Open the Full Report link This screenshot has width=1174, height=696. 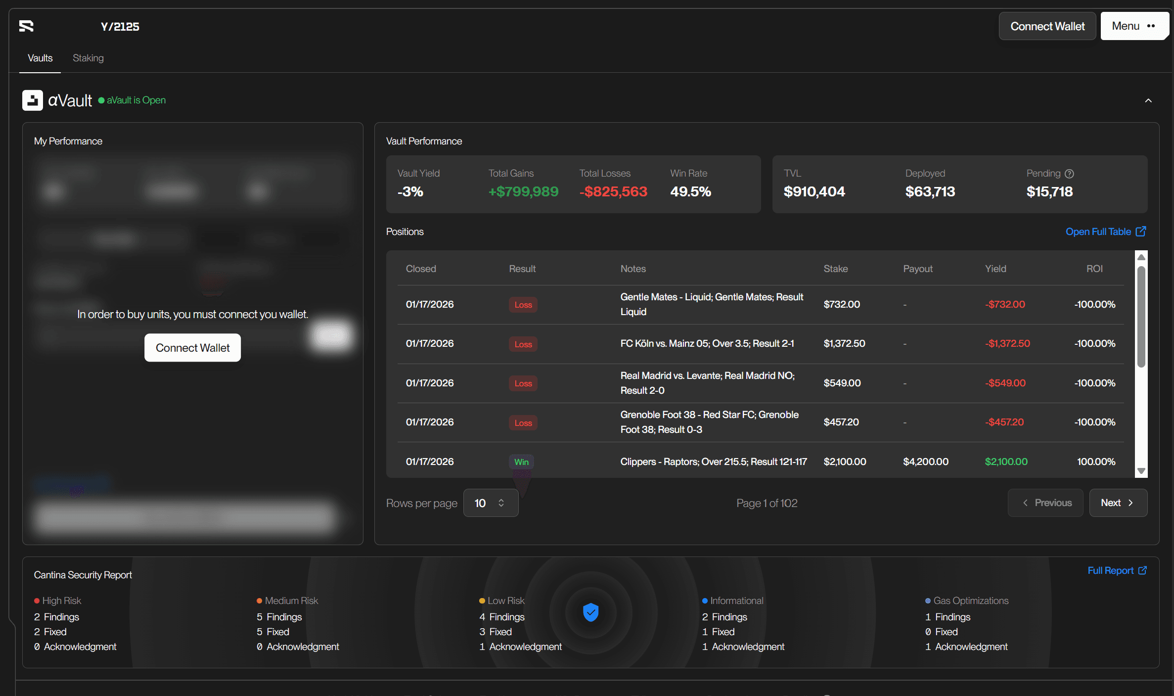tap(1110, 570)
